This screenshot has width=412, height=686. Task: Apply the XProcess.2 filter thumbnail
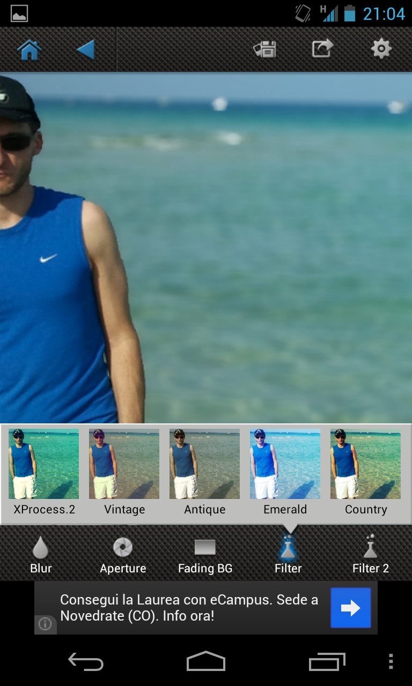pyautogui.click(x=44, y=464)
